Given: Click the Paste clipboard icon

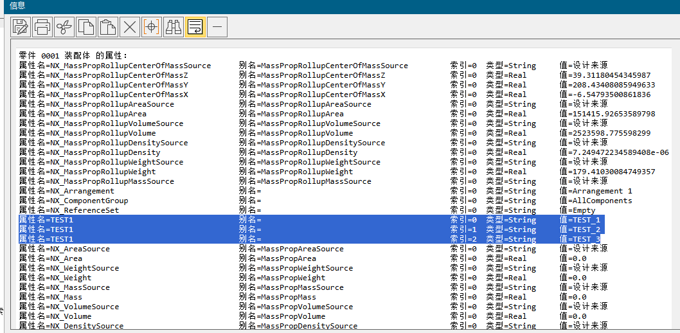Looking at the screenshot, I should [108, 26].
